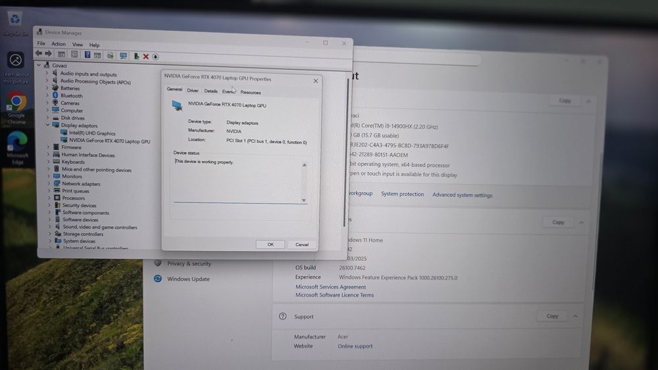Click the blue Help question-mark toolbar icon
Screen dimensions: 658x370
click(x=88, y=55)
